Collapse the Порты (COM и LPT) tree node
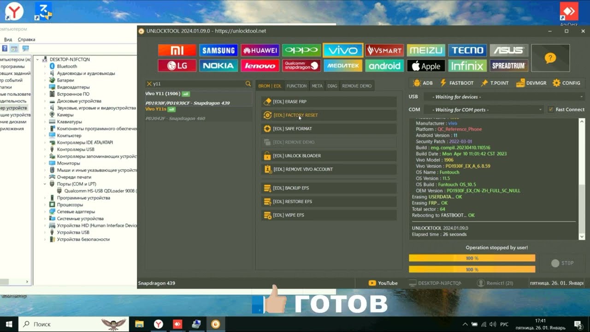Image resolution: width=590 pixels, height=332 pixels. point(45,184)
